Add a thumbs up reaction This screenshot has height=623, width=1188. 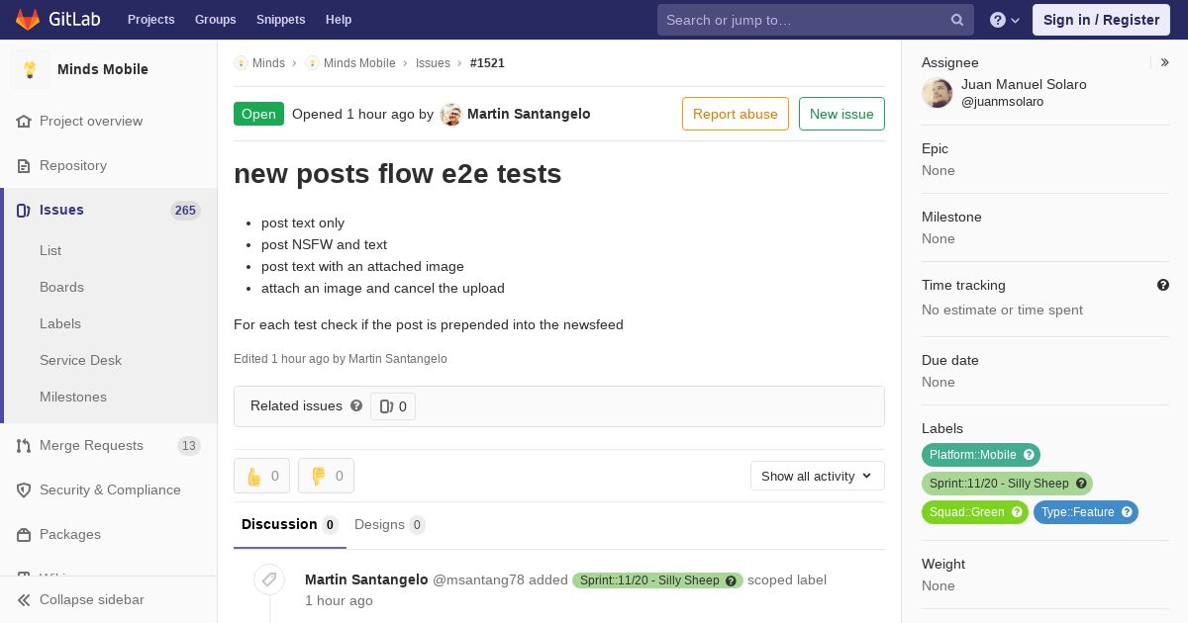coord(261,476)
